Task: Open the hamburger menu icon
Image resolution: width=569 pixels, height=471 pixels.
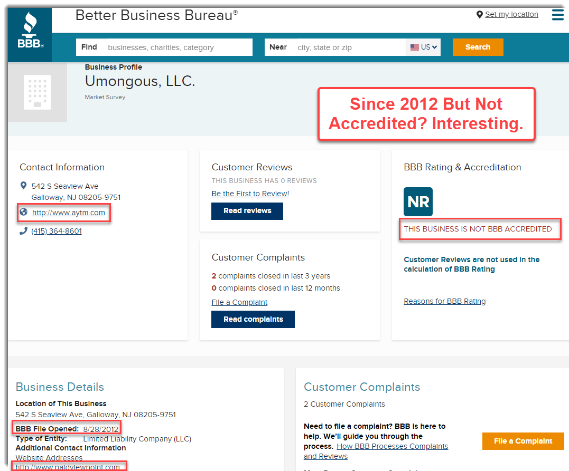Action: (x=558, y=14)
